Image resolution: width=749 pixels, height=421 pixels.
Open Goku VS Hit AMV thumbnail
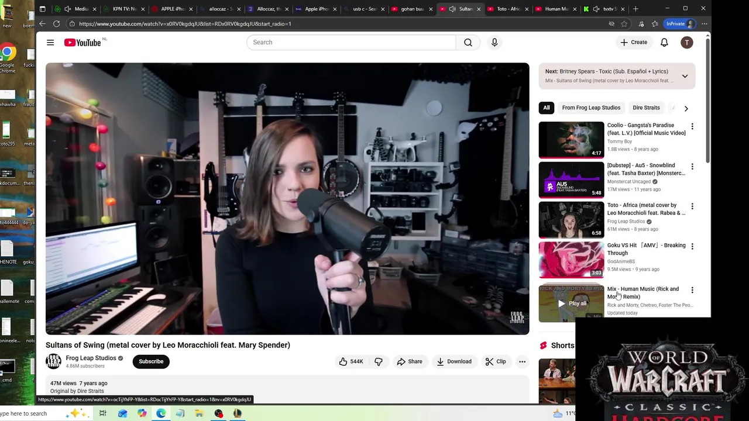pyautogui.click(x=571, y=260)
